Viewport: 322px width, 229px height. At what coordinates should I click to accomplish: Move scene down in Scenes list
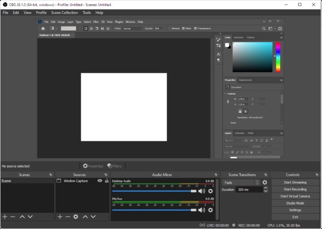[x=30, y=217]
